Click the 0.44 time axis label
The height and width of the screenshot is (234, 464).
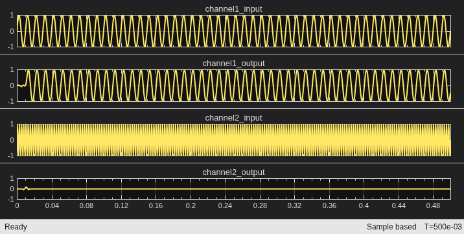click(399, 205)
